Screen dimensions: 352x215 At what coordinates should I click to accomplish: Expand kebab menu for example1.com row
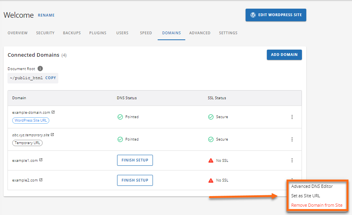pos(292,160)
